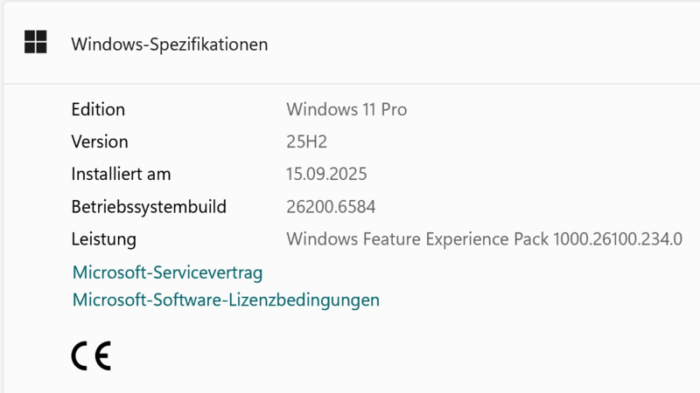The image size is (700, 393).
Task: Open Microsoft-Software-Lizenzbedingungen link
Action: [x=226, y=300]
